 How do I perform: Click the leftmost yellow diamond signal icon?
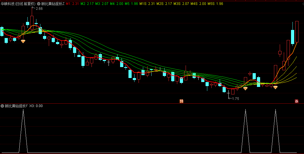tap(23, 41)
